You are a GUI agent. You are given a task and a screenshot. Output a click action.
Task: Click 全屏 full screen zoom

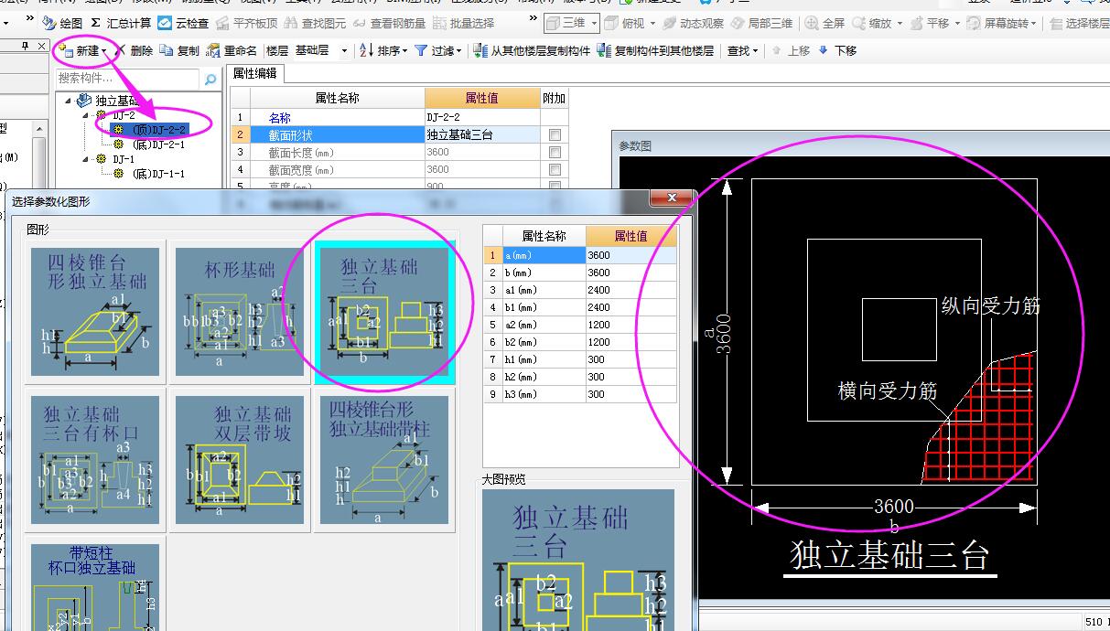pyautogui.click(x=825, y=23)
